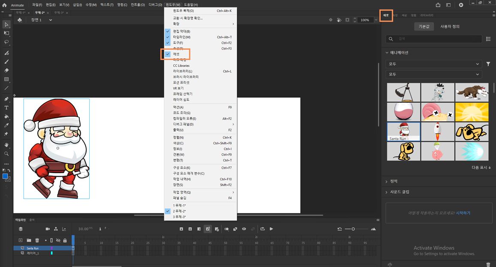Select the Pen tool
The height and width of the screenshot is (267, 496).
[x=6, y=99]
